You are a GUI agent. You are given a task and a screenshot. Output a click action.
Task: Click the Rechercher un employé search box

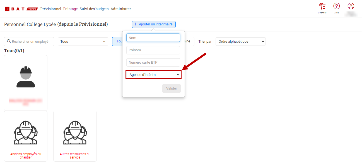(29, 42)
